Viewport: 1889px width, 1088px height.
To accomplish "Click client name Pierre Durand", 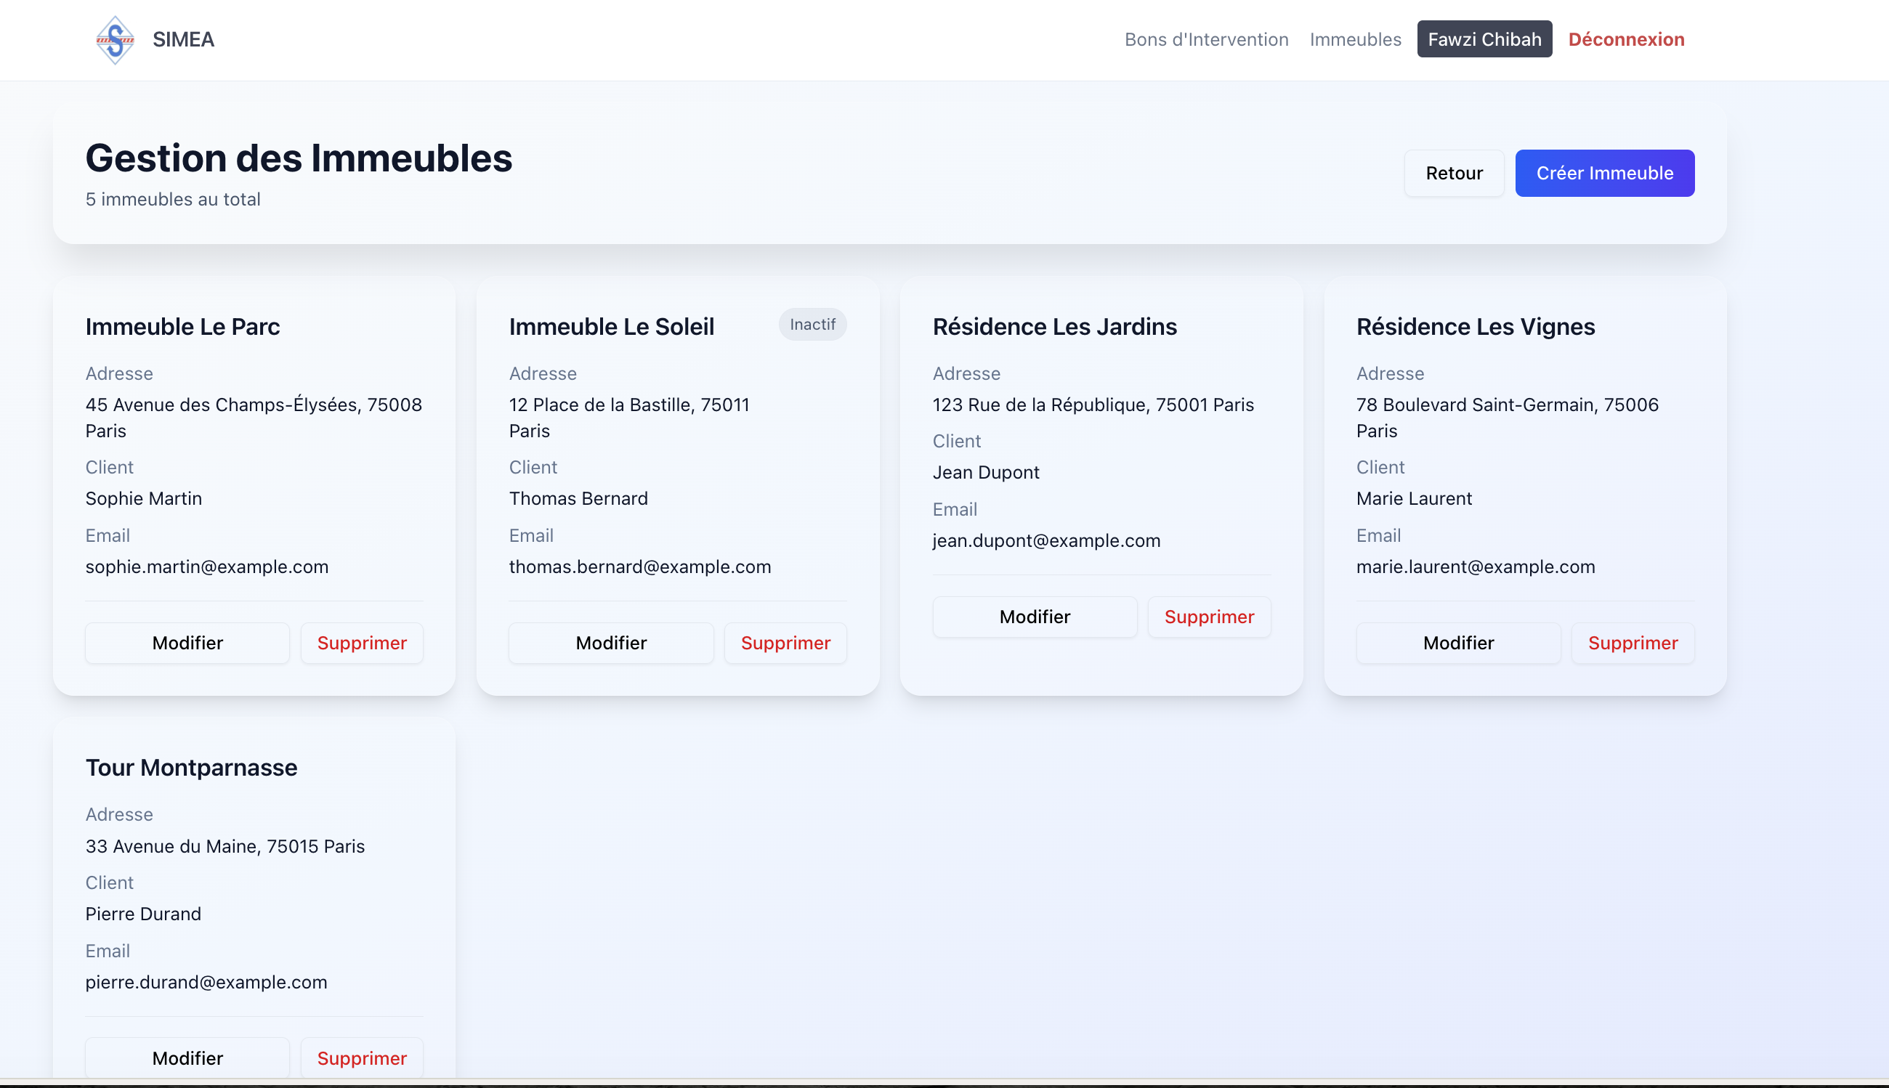I will tap(144, 914).
